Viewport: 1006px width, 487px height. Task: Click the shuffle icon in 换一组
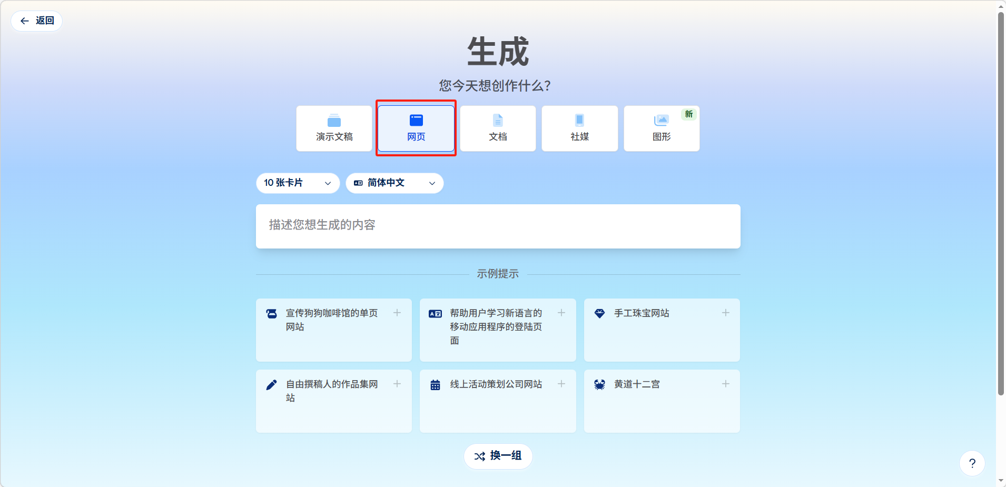tap(479, 456)
